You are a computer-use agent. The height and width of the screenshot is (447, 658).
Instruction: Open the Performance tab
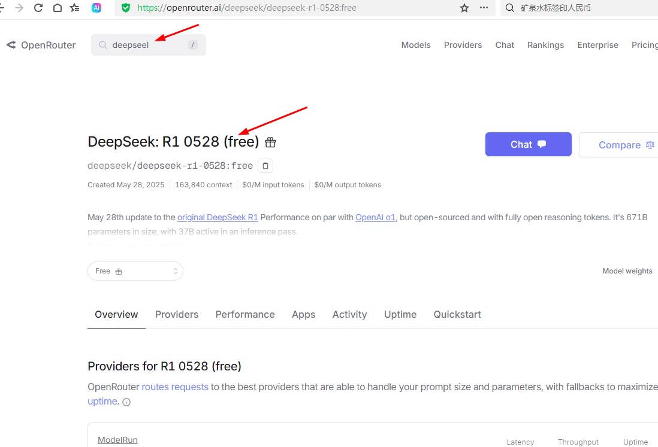[245, 314]
